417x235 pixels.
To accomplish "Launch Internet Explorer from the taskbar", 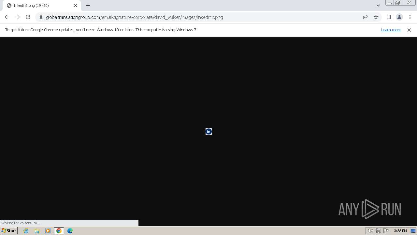I will pos(26,231).
